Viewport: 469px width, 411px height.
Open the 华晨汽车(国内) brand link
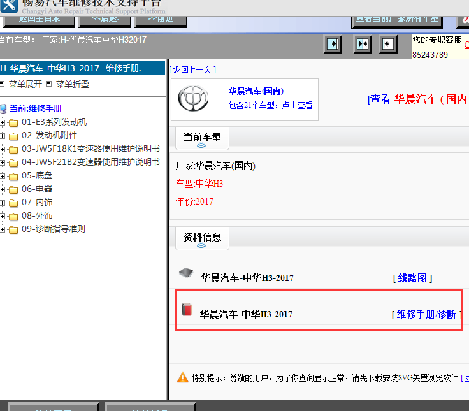click(256, 91)
